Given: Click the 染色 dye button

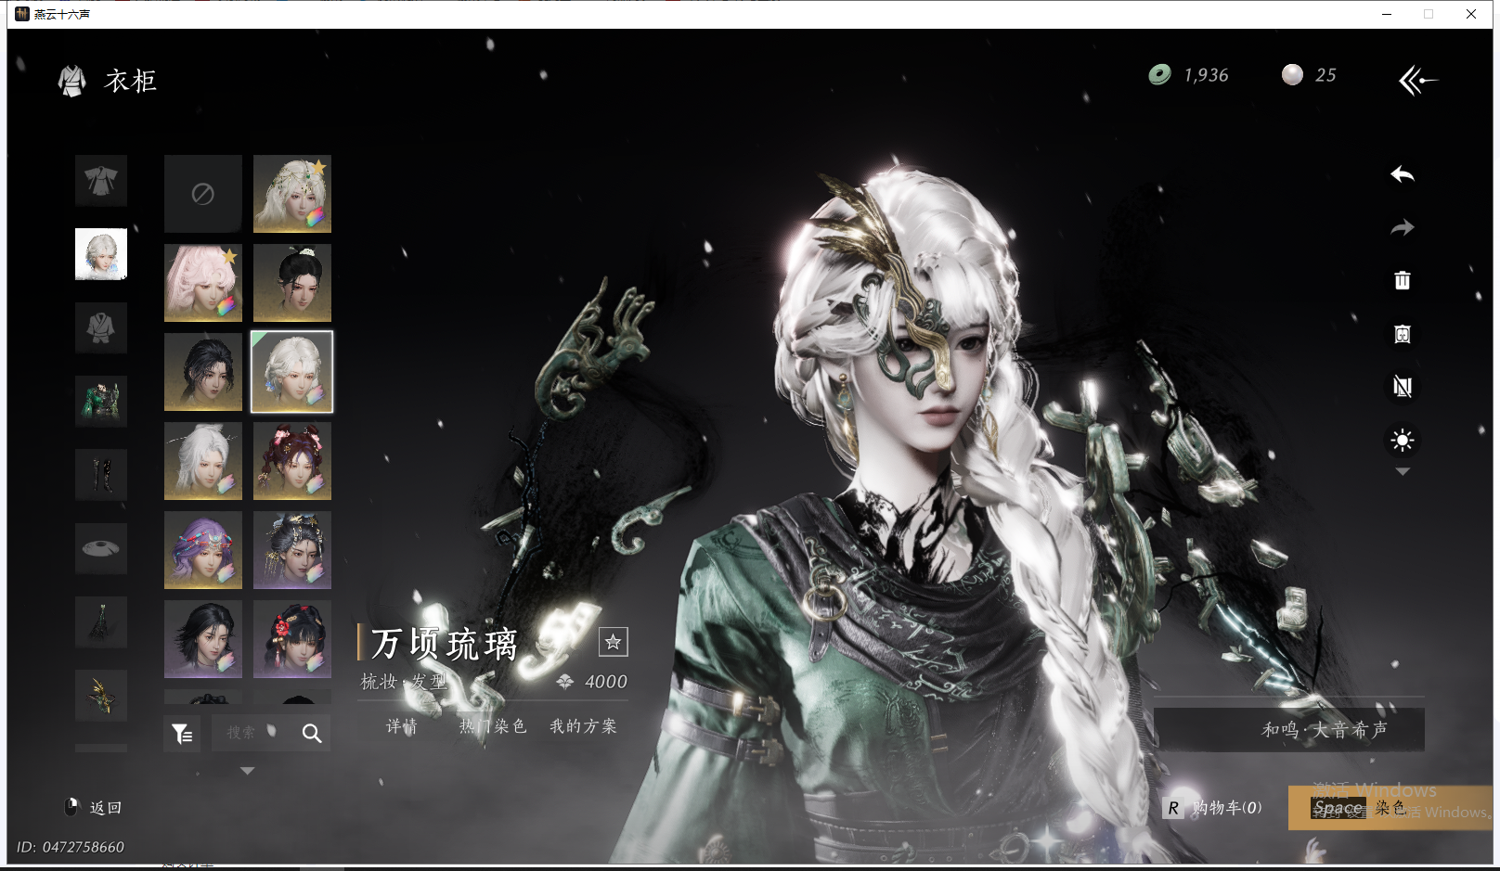Looking at the screenshot, I should (x=1389, y=808).
